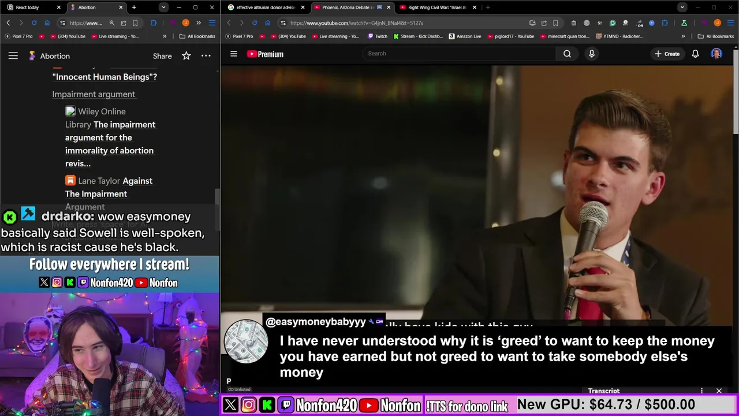
Task: Open the YouTube Create menu
Action: pyautogui.click(x=667, y=54)
